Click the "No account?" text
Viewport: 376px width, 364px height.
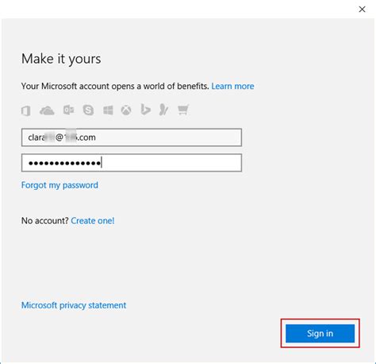point(45,221)
